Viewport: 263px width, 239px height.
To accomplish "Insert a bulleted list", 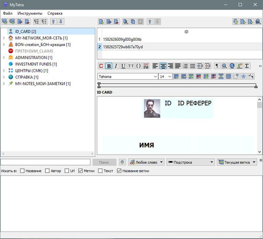I will [193, 66].
